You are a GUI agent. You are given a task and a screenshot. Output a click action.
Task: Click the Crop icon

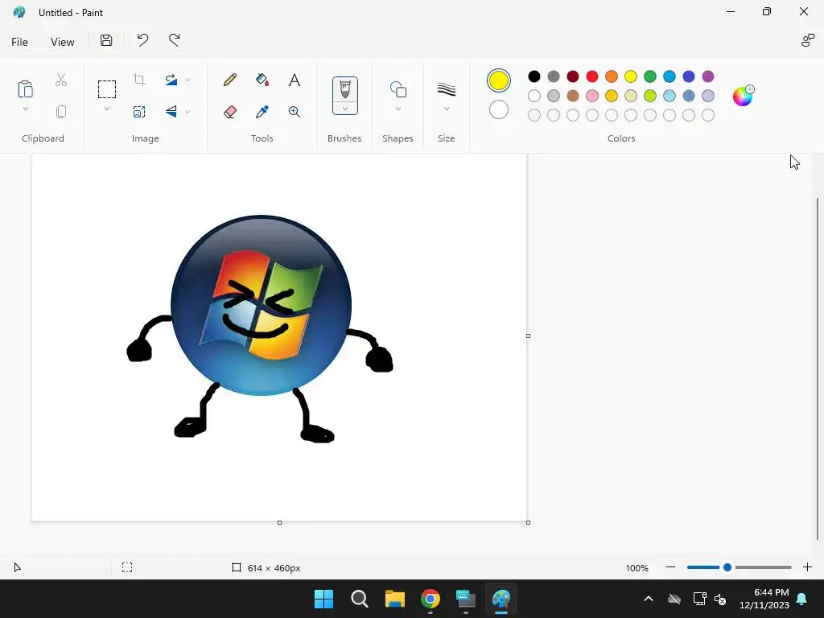139,80
